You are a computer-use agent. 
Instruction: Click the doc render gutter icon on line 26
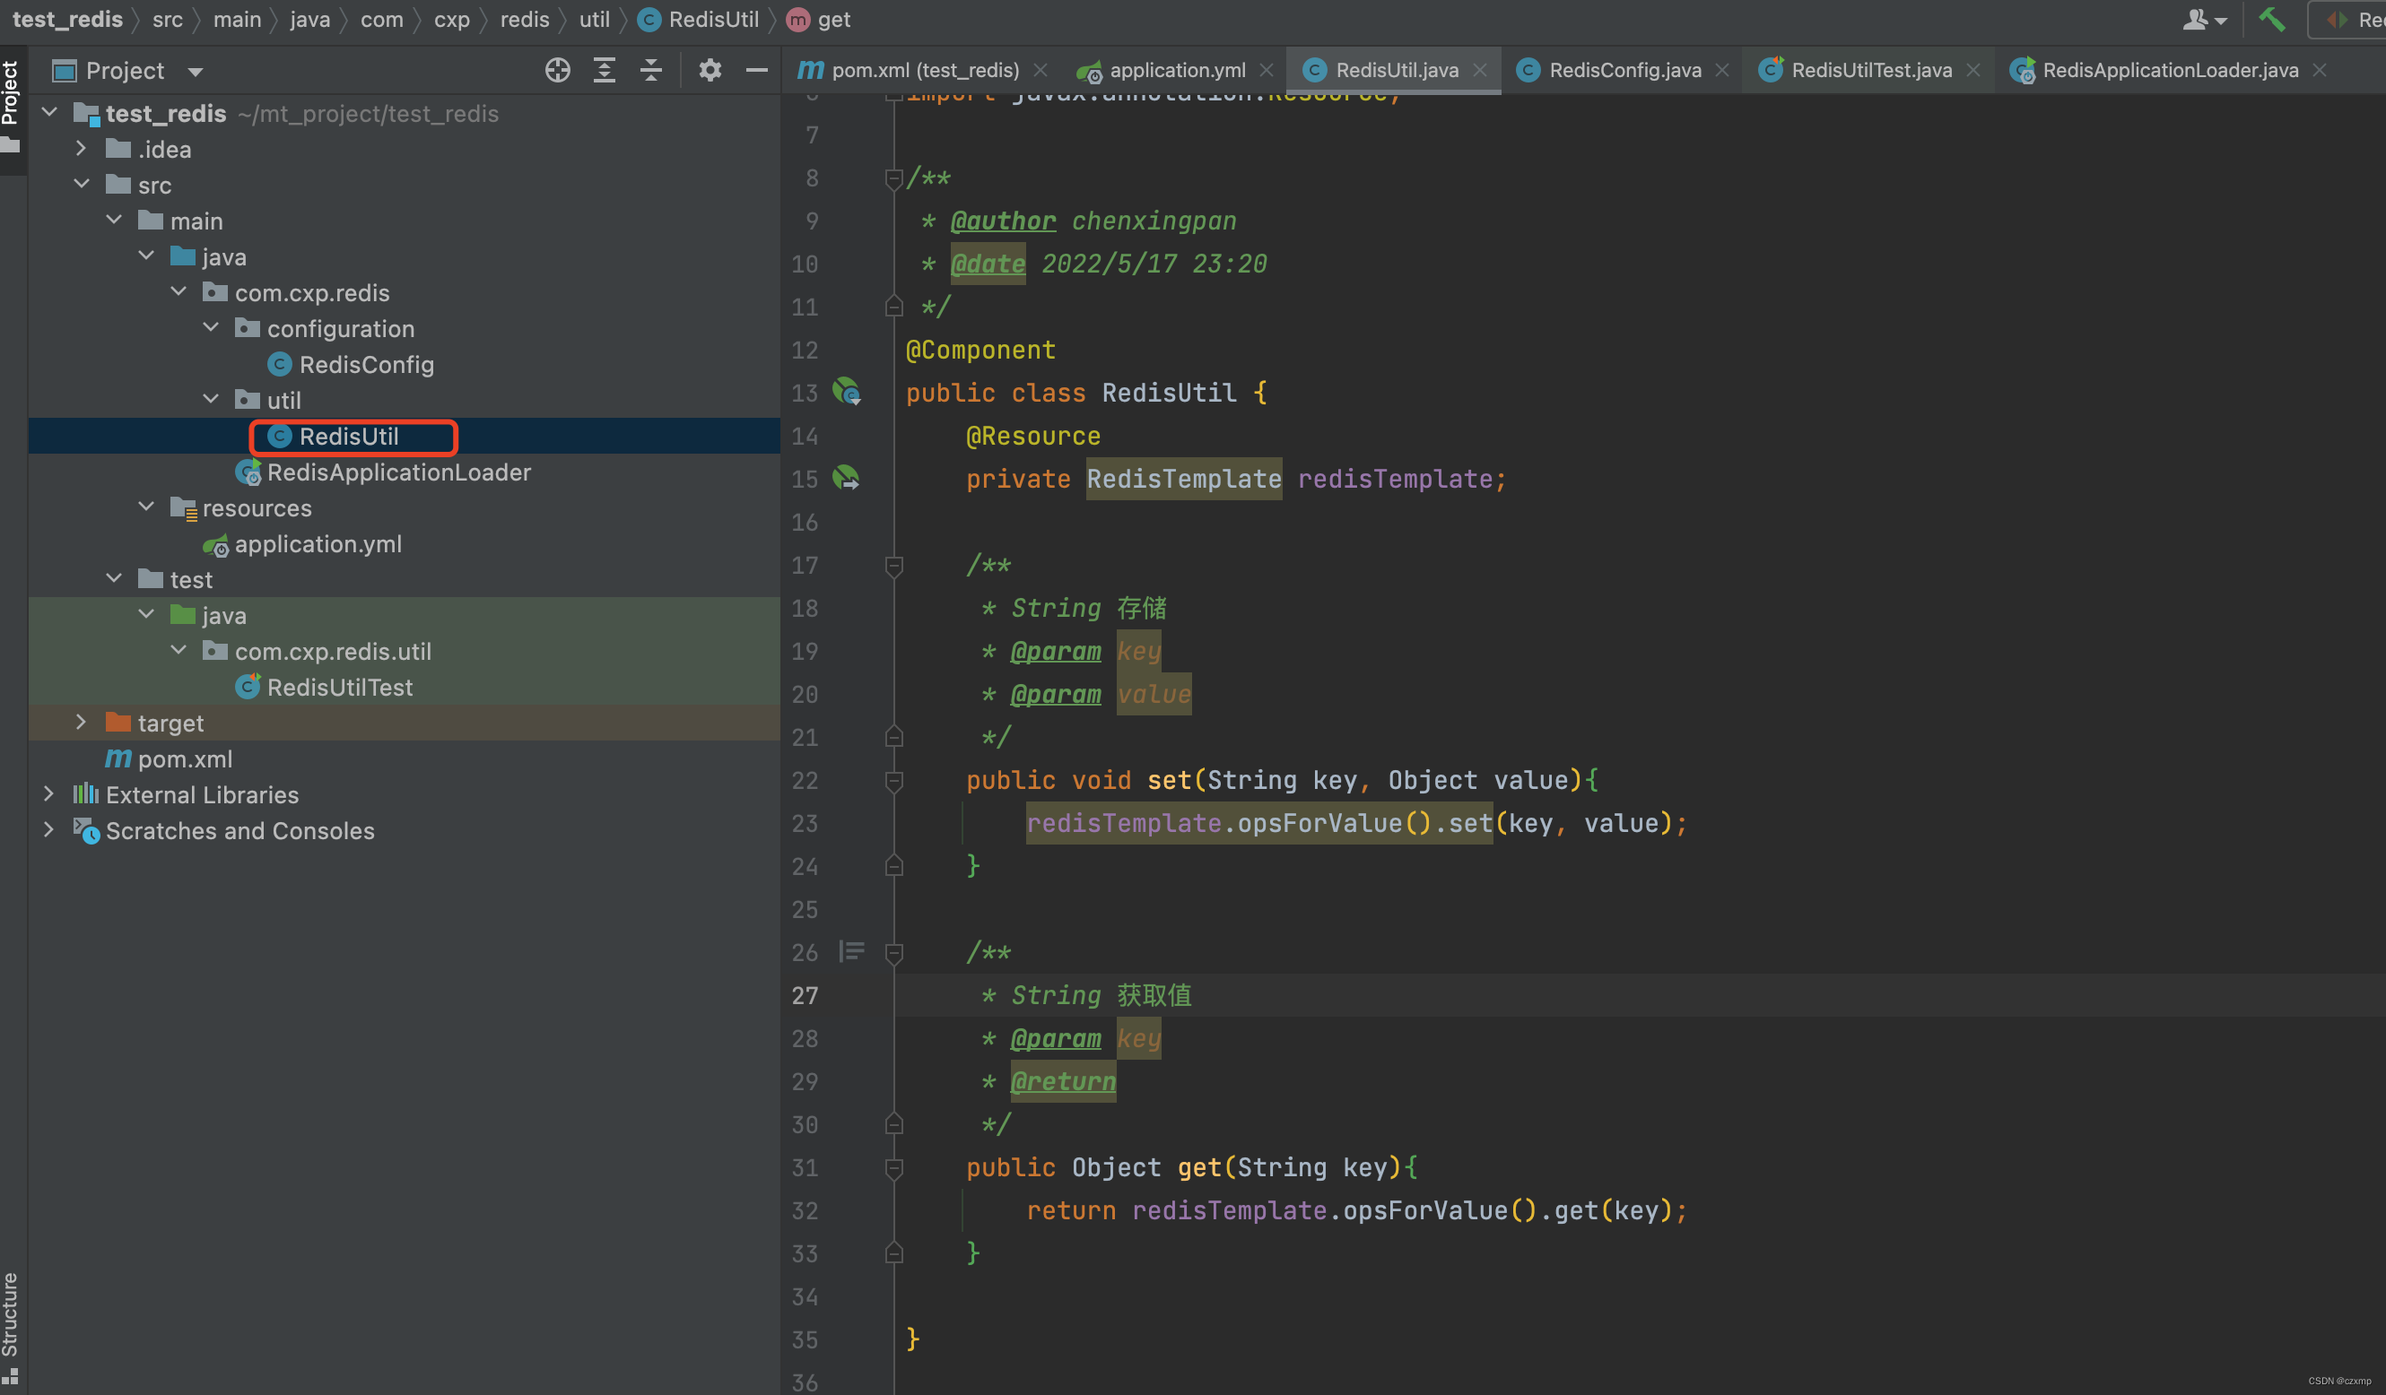point(851,951)
